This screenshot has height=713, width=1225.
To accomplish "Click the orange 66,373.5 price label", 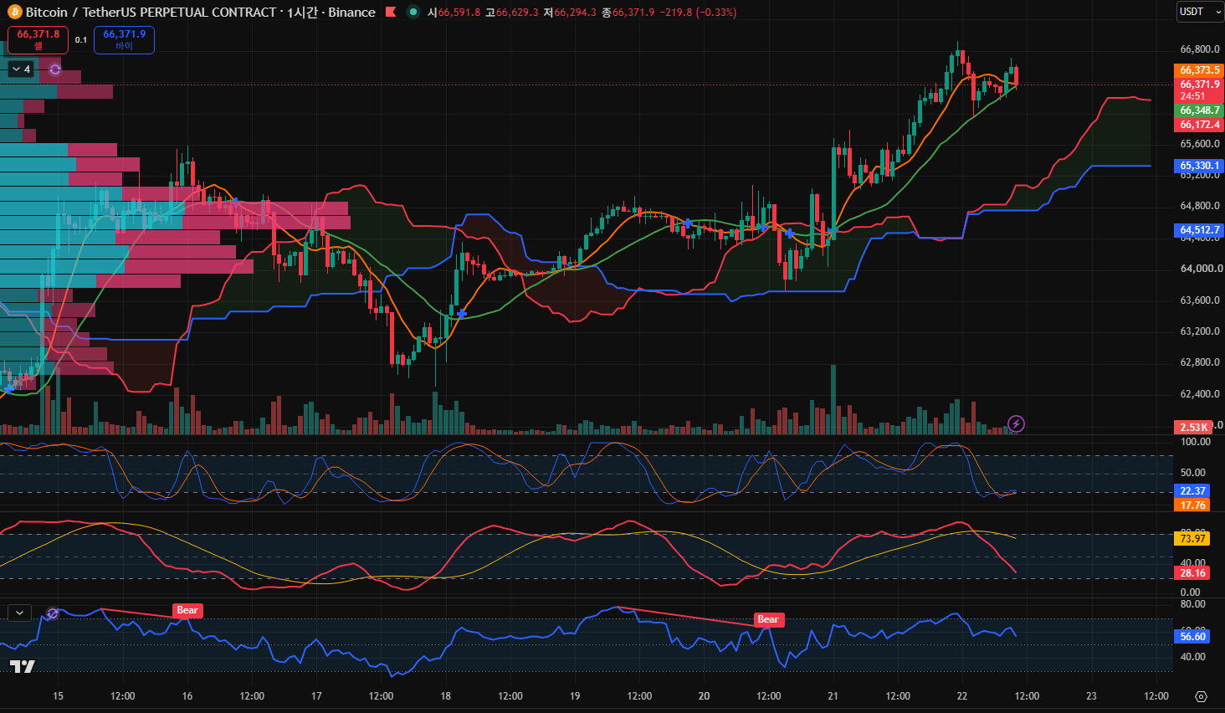I will [x=1199, y=70].
